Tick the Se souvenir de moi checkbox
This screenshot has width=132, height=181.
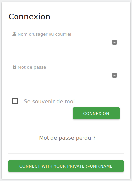[x=15, y=101]
